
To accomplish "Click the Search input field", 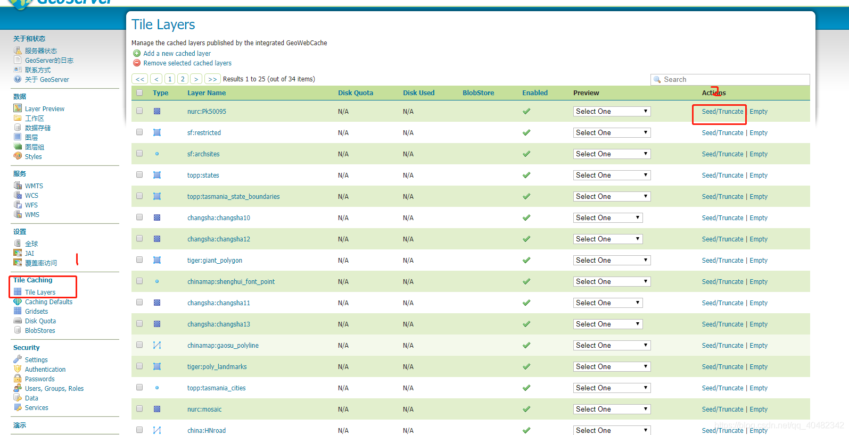I will [730, 79].
